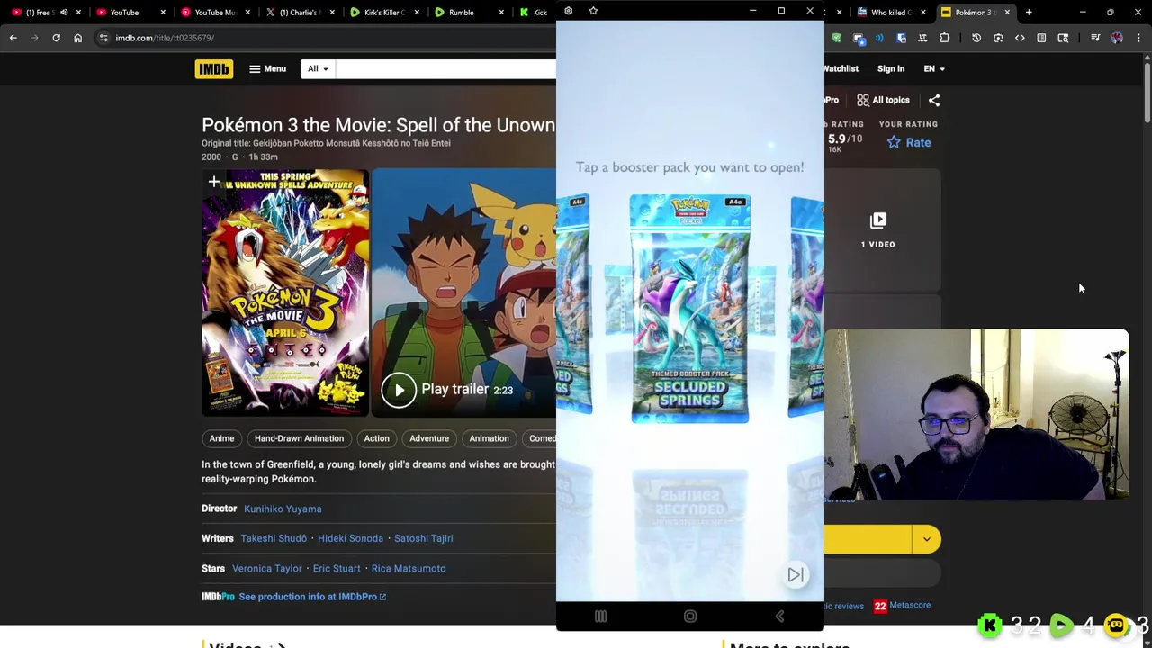
Task: Open the media controls music icon
Action: coord(1095,38)
